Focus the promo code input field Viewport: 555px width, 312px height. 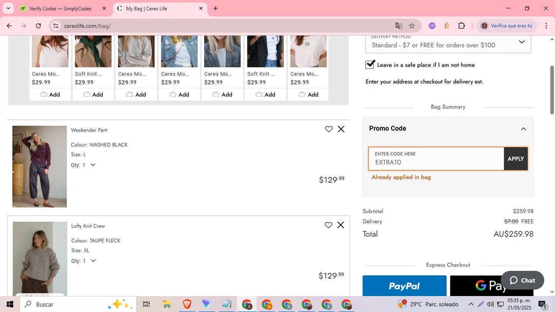pos(436,159)
